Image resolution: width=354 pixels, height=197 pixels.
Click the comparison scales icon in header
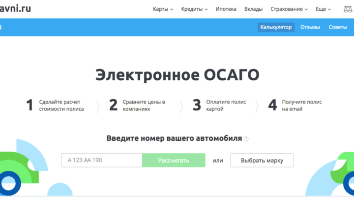(x=348, y=9)
